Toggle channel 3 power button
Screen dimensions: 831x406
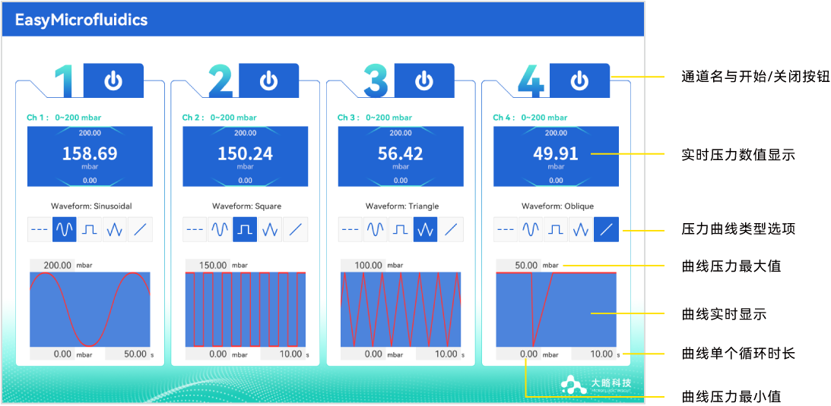[x=424, y=81]
